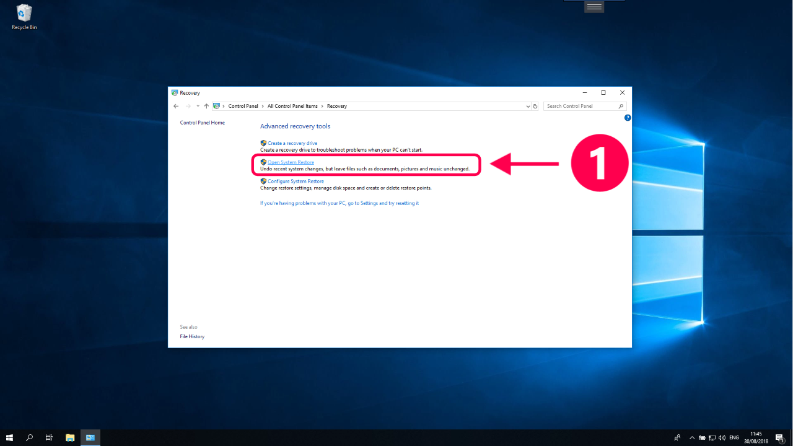This screenshot has height=446, width=793.
Task: Open File Explorer from the taskbar
Action: coord(70,437)
